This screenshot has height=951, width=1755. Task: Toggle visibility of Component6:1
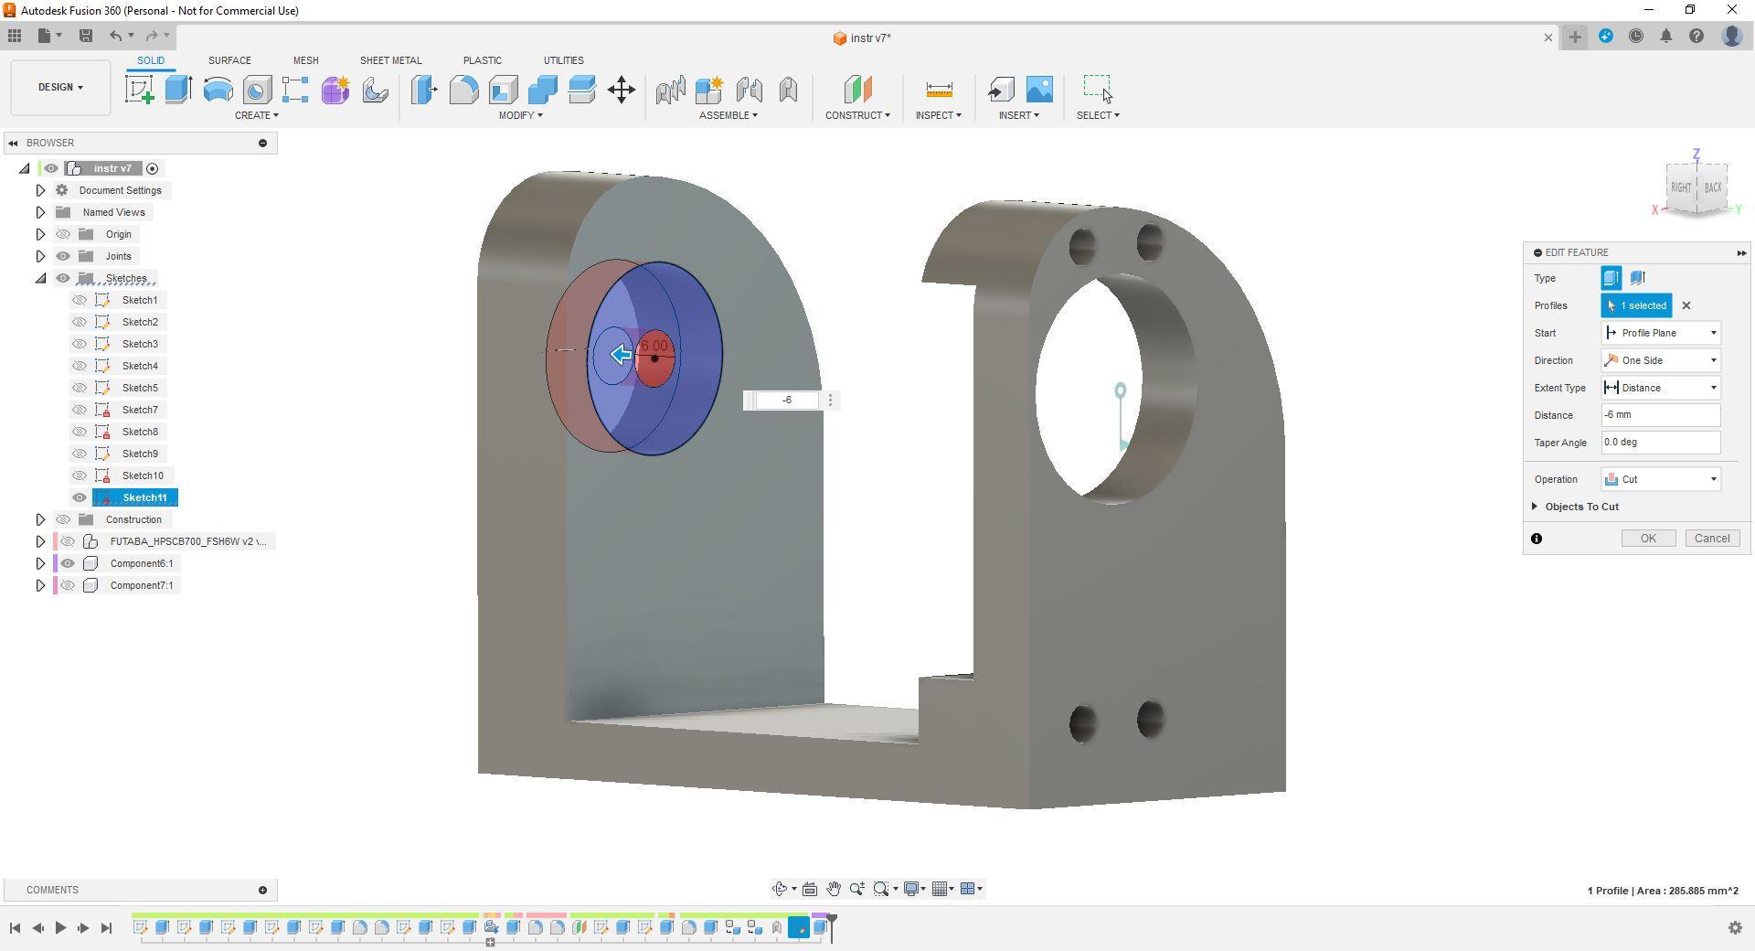coord(68,563)
